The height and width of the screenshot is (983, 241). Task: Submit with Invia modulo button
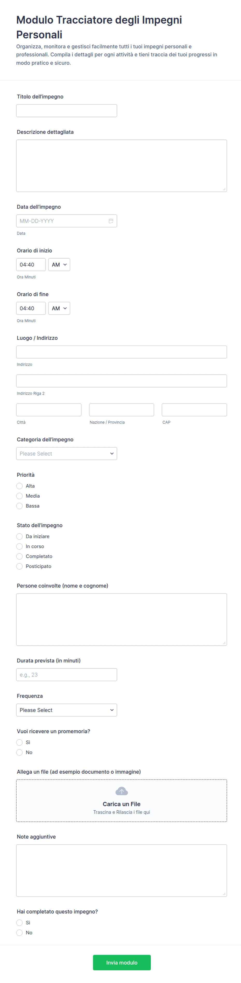tap(122, 962)
